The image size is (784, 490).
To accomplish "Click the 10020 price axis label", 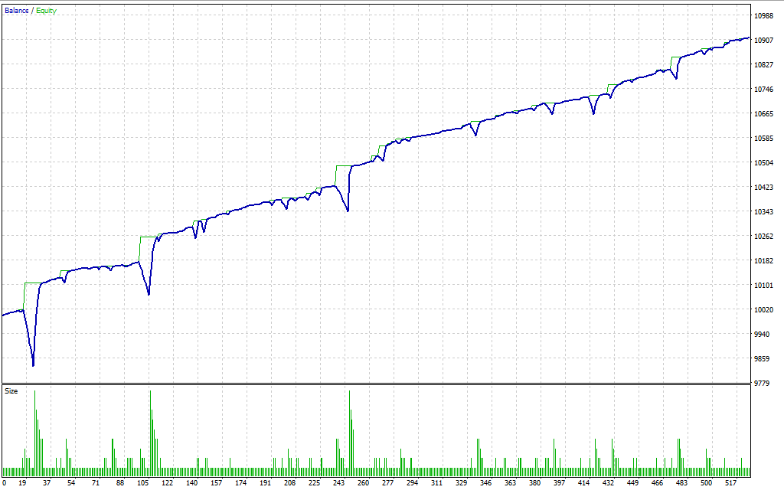I will click(765, 310).
